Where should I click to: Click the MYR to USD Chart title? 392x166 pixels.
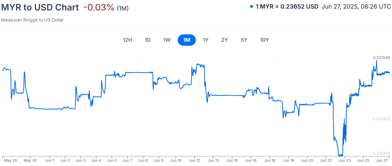coord(40,7)
